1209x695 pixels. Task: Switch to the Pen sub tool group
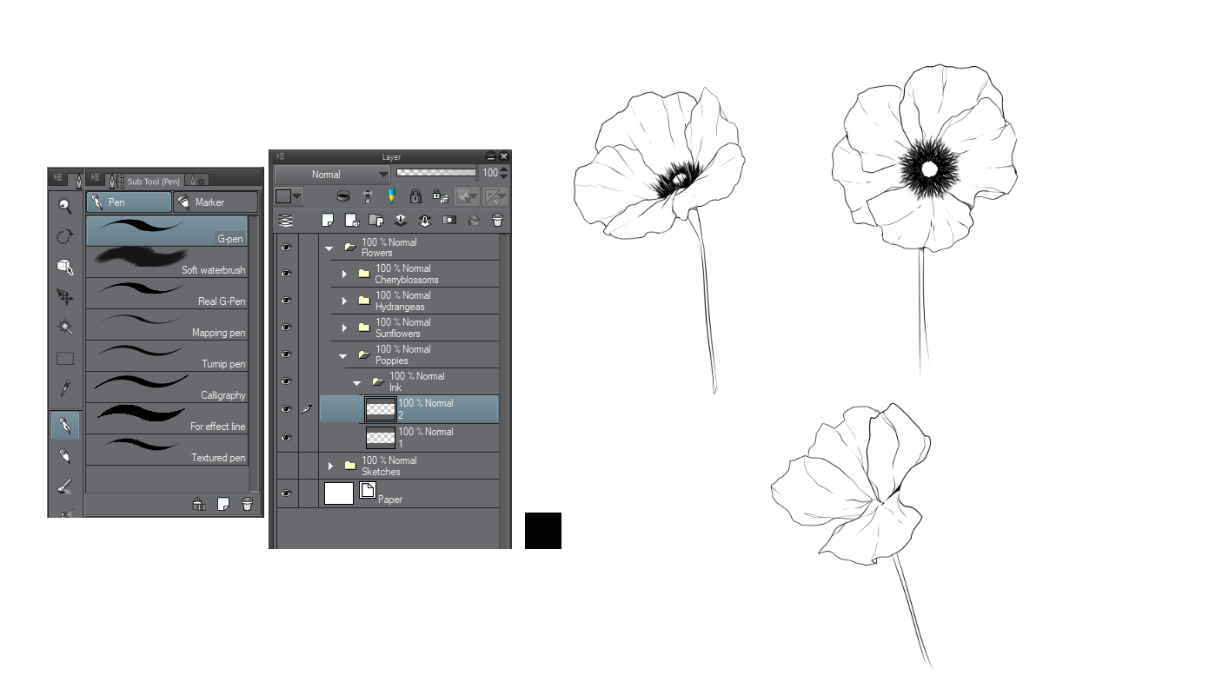click(130, 202)
